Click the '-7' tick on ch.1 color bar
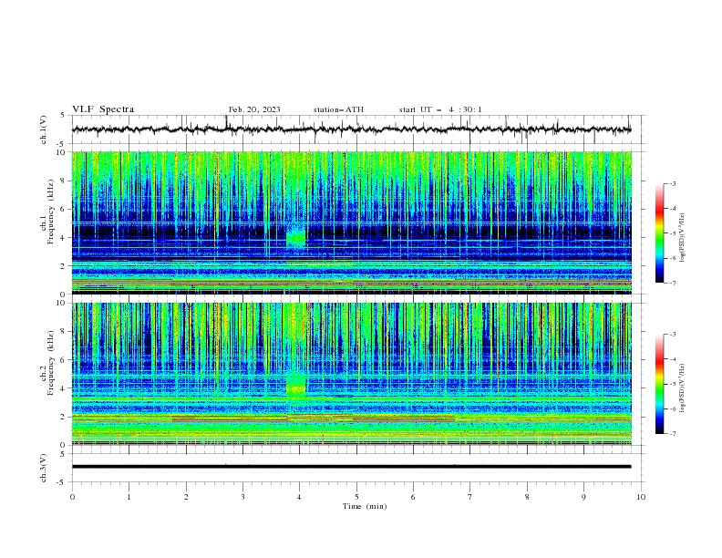722x558 pixels. point(672,283)
